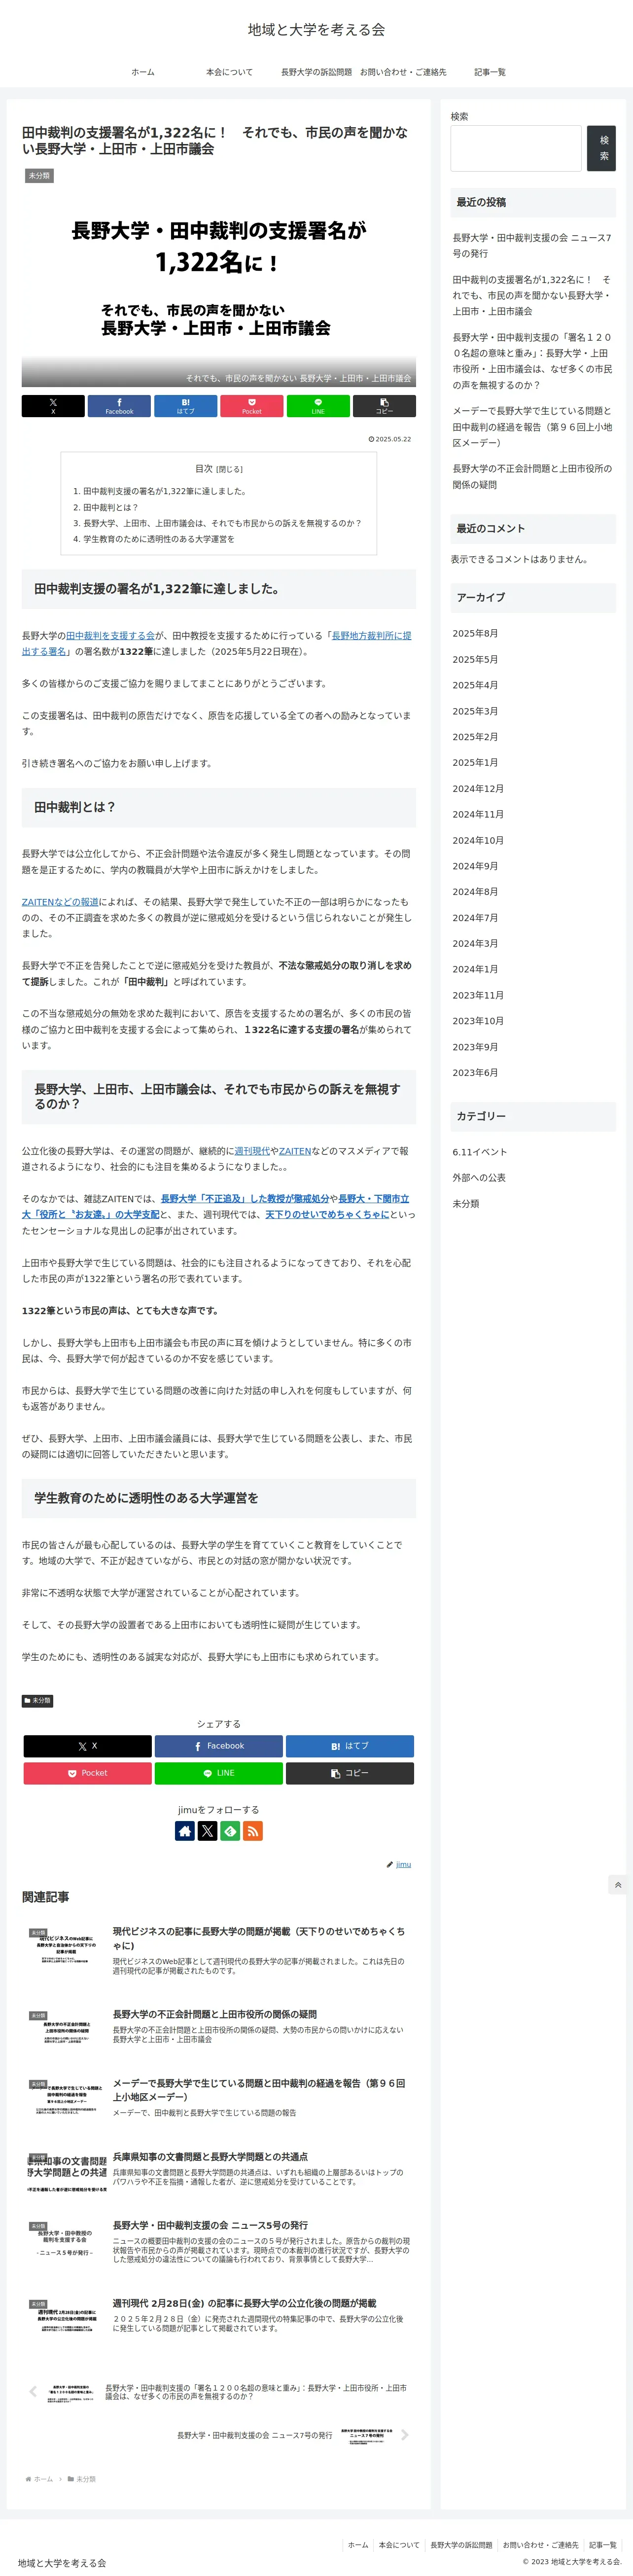Image resolution: width=633 pixels, height=2576 pixels.
Task: Open お問い合わせ・ご連絡先 in top navigation
Action: pos(403,72)
